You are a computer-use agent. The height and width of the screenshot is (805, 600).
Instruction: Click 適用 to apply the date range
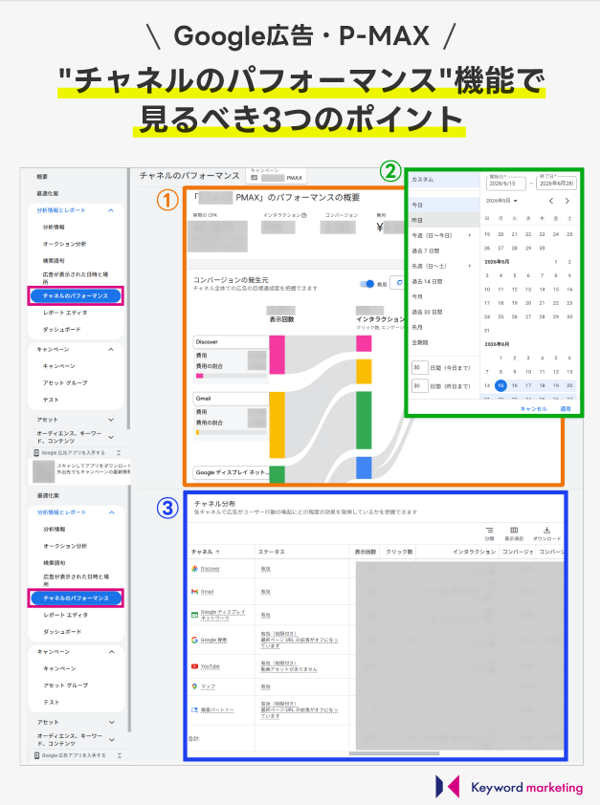pos(565,408)
